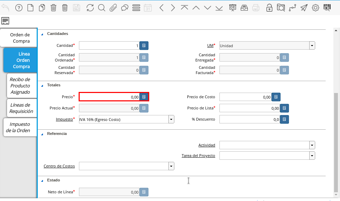Screen dimensions: 340x201
Task: Open product info barcode scanner icon
Action: (327, 8)
